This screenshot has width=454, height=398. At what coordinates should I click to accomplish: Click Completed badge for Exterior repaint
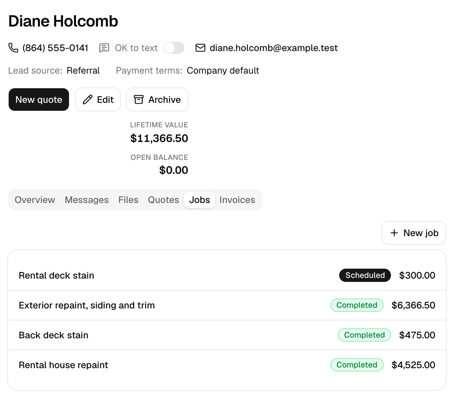357,305
